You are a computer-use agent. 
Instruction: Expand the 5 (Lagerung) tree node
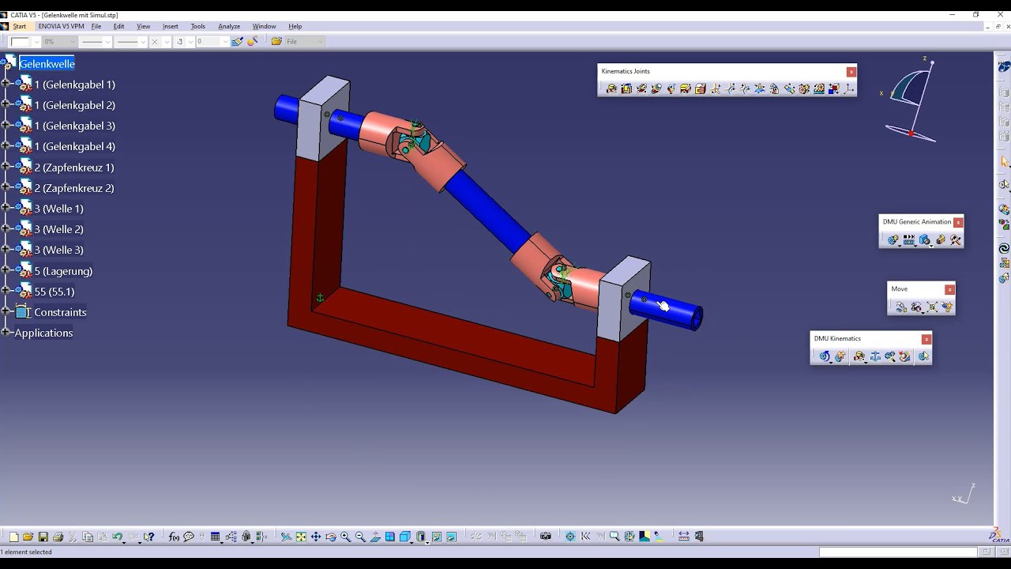coord(6,270)
